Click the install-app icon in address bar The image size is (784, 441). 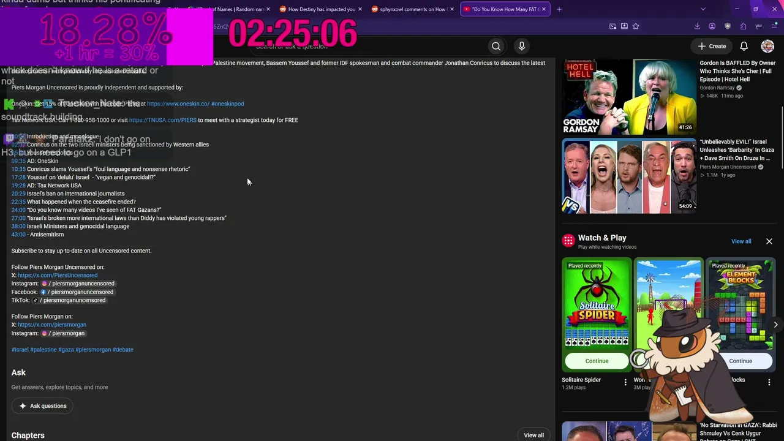click(624, 26)
